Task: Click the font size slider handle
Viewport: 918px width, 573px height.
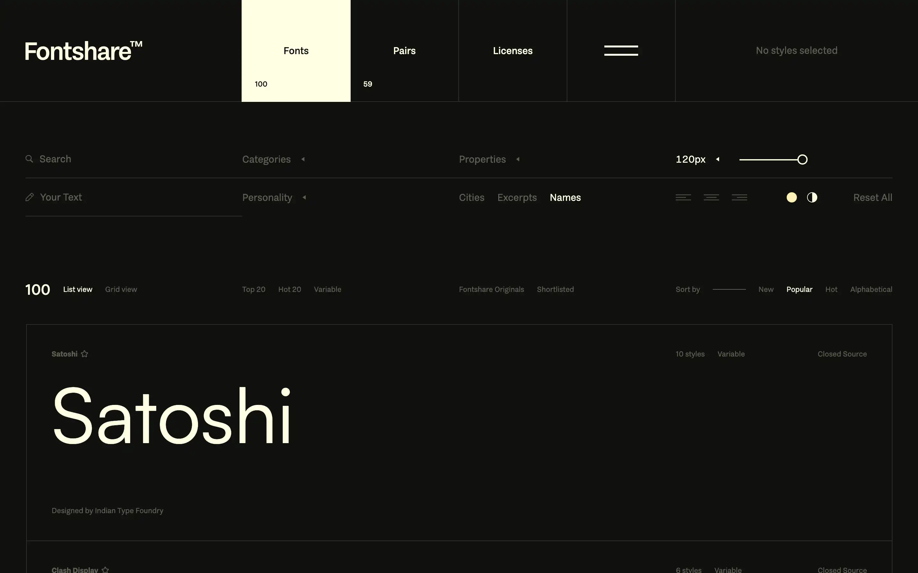Action: (802, 159)
